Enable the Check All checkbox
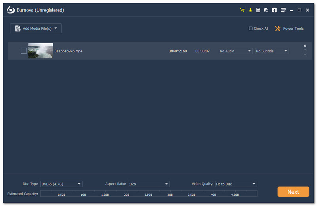 tap(250, 29)
